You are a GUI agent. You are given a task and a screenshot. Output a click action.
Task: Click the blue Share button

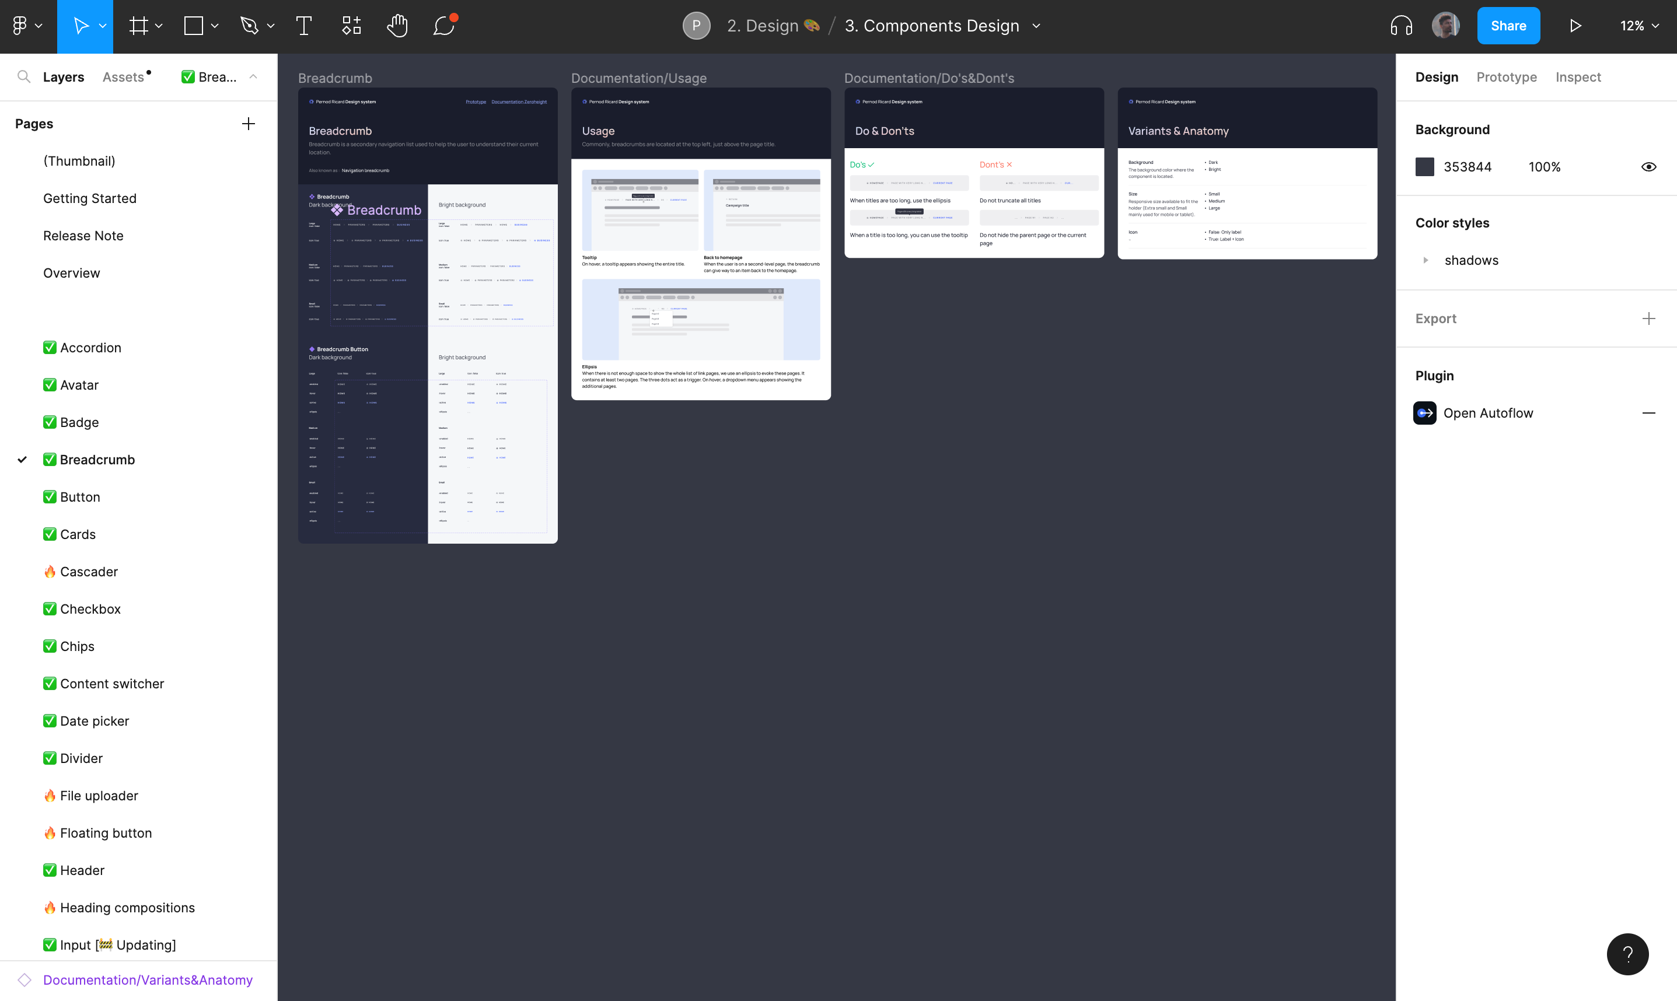coord(1508,26)
